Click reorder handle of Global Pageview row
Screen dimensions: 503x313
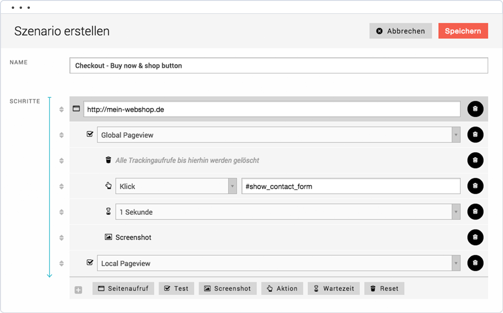[x=62, y=135]
